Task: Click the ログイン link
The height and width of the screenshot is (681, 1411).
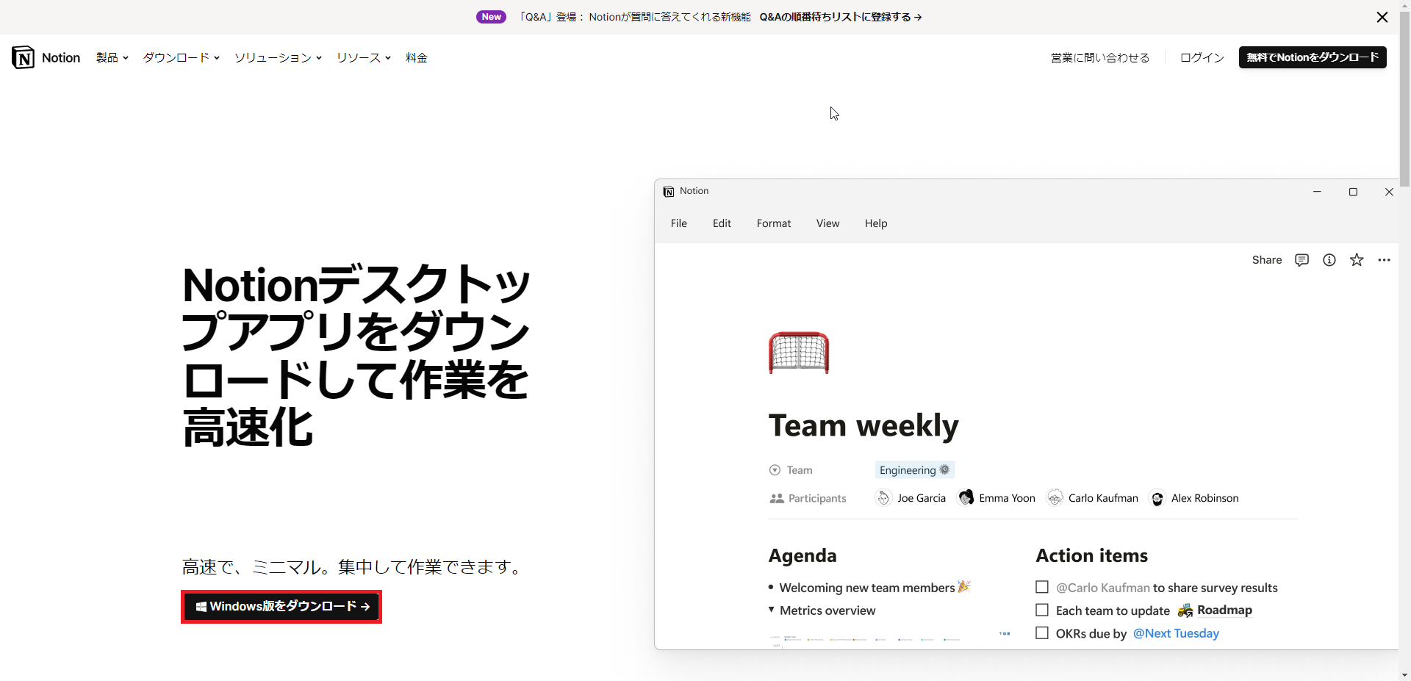Action: (1202, 57)
